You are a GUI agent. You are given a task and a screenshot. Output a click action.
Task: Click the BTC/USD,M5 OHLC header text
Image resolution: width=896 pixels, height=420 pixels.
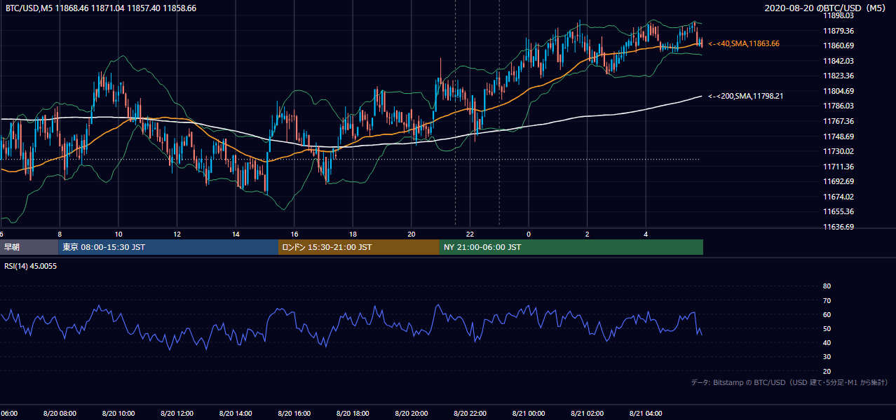101,8
